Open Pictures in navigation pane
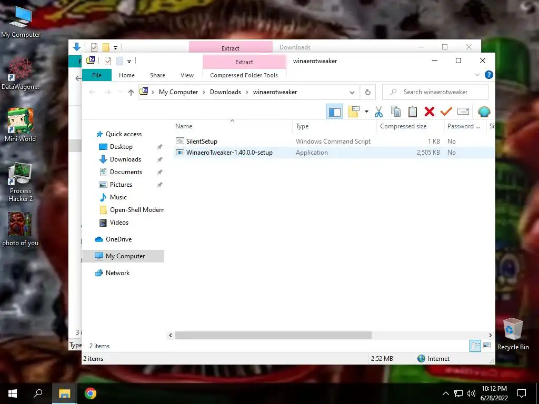Viewport: 539px width, 404px height. tap(121, 185)
